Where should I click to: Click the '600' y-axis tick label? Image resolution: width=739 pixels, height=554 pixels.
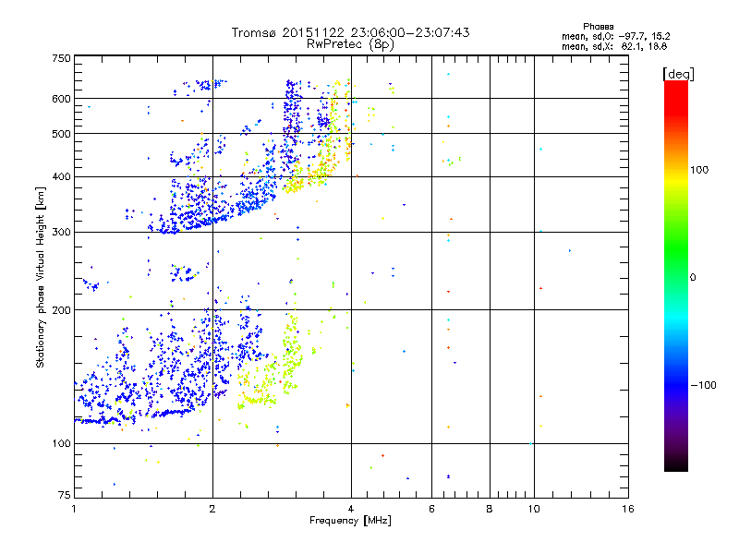pyautogui.click(x=61, y=99)
